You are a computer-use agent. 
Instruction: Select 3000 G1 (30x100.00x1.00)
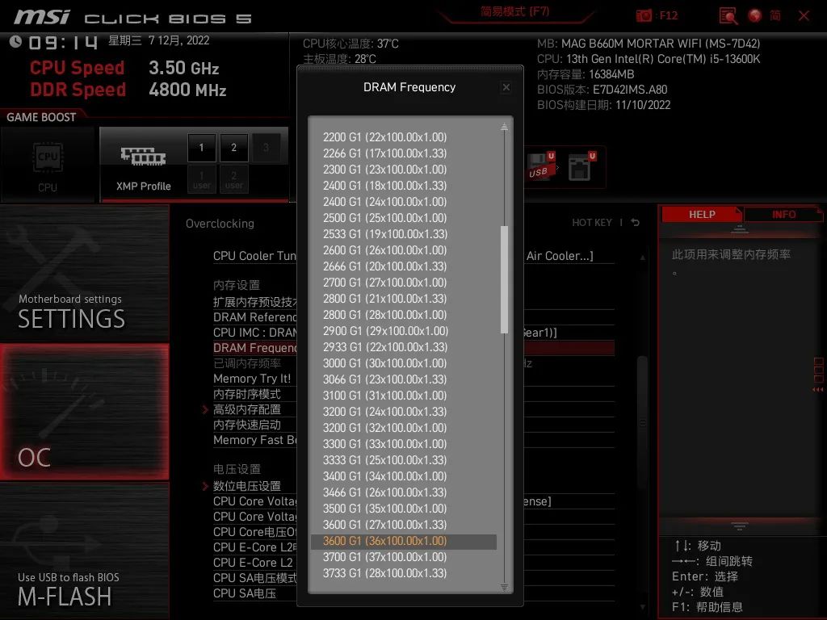(x=384, y=363)
